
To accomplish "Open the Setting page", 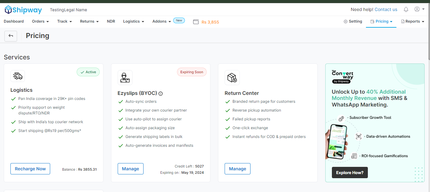I will tap(353, 21).
